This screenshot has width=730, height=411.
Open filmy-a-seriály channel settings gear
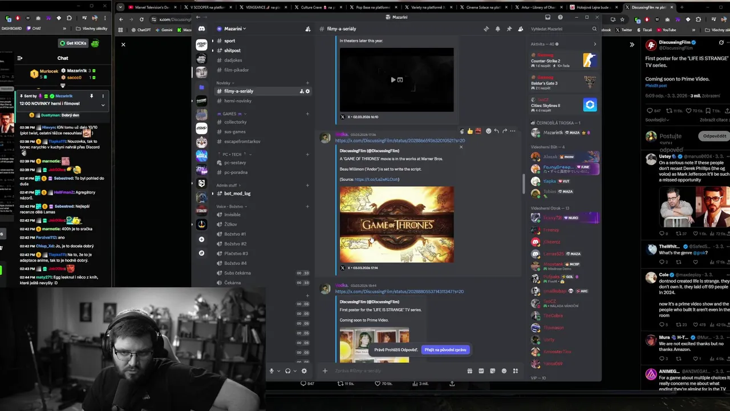[x=308, y=91]
